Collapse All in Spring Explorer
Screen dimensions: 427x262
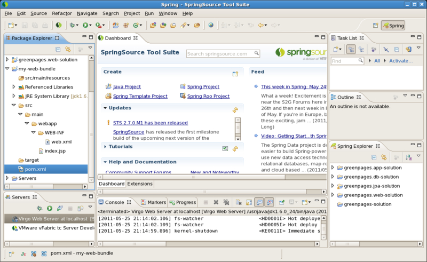(x=374, y=157)
